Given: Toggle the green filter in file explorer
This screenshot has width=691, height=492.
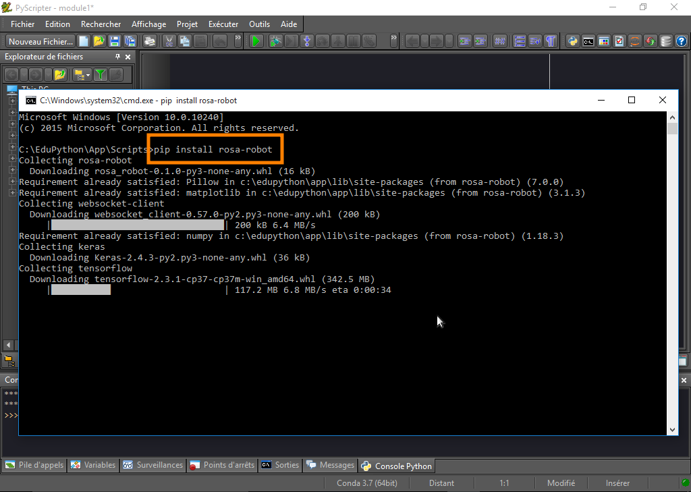Looking at the screenshot, I should pos(100,74).
